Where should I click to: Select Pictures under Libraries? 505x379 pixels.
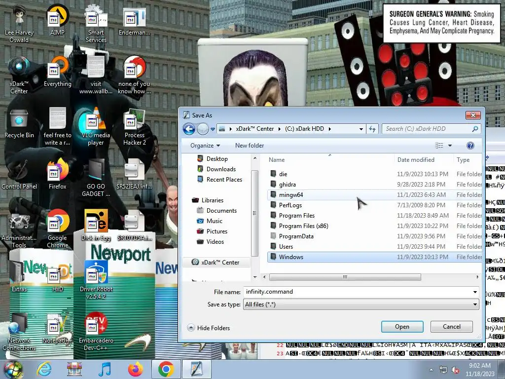pos(217,231)
